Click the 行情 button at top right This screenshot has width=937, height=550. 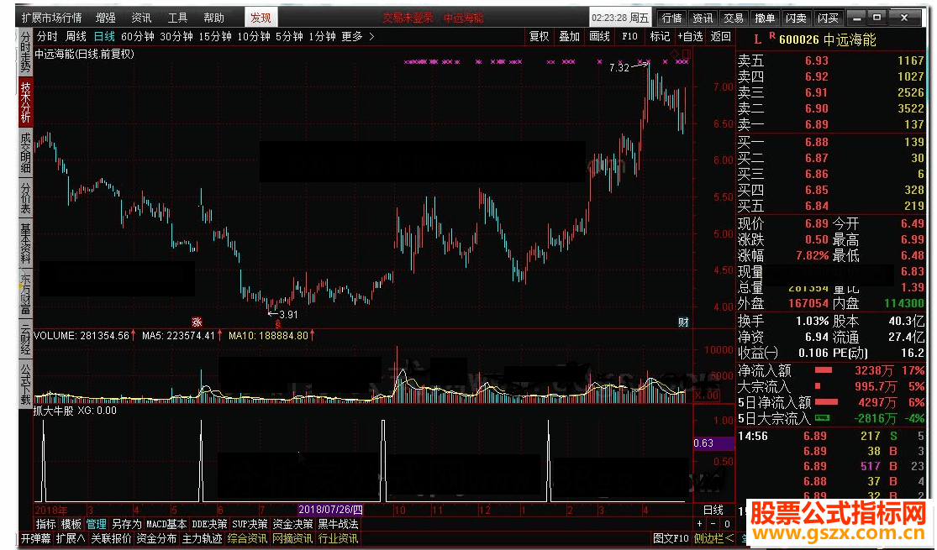point(671,18)
